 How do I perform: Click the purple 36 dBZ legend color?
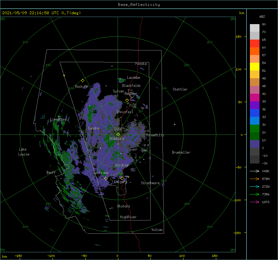[x=255, y=105]
